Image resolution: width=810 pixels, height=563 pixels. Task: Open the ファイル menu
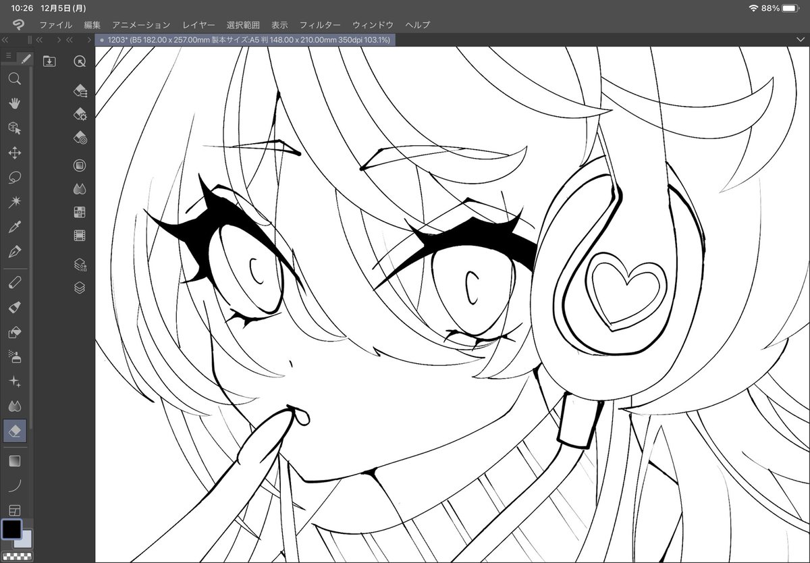[55, 25]
